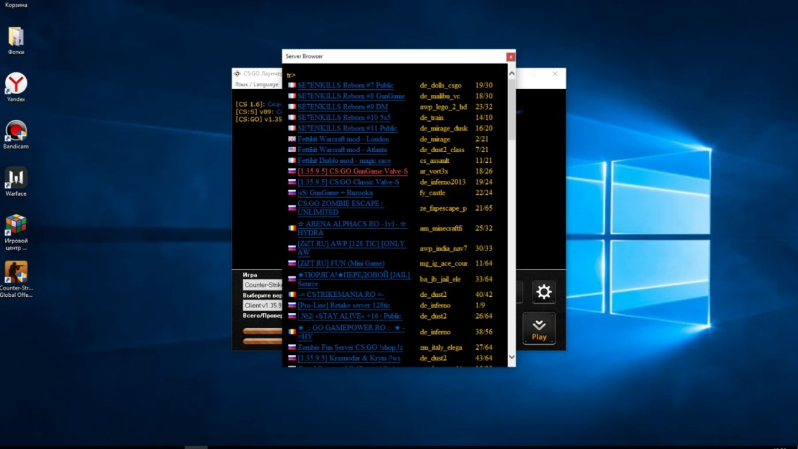This screenshot has height=449, width=798.
Task: Click the de_mirage_dusk map name
Action: (x=444, y=128)
